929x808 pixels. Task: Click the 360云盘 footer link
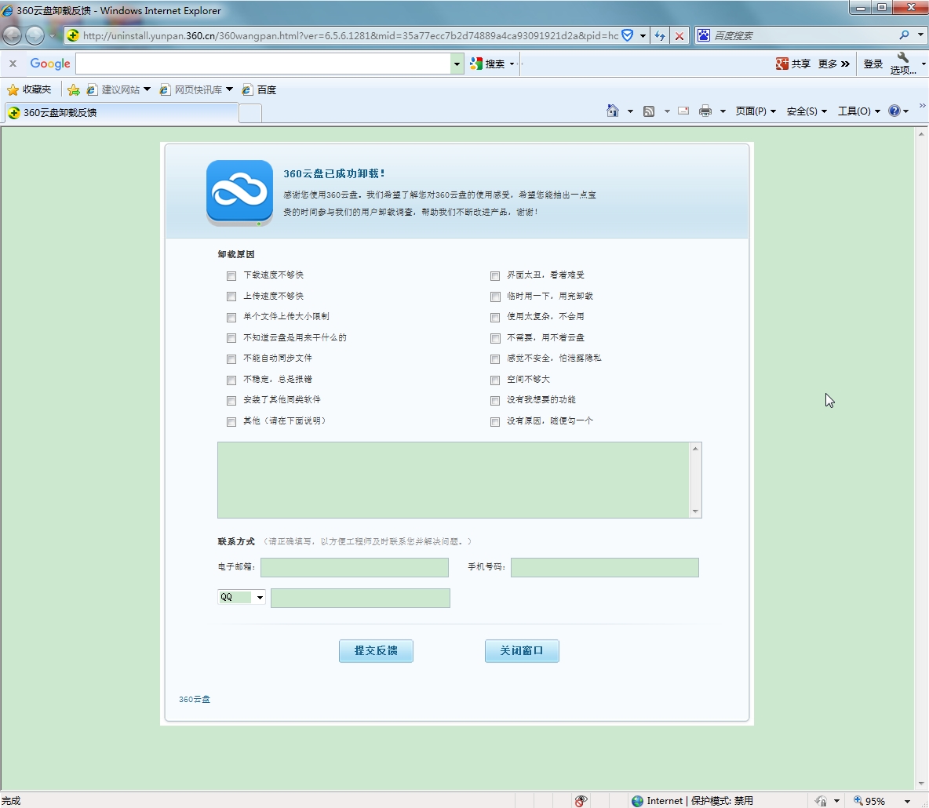click(x=195, y=700)
